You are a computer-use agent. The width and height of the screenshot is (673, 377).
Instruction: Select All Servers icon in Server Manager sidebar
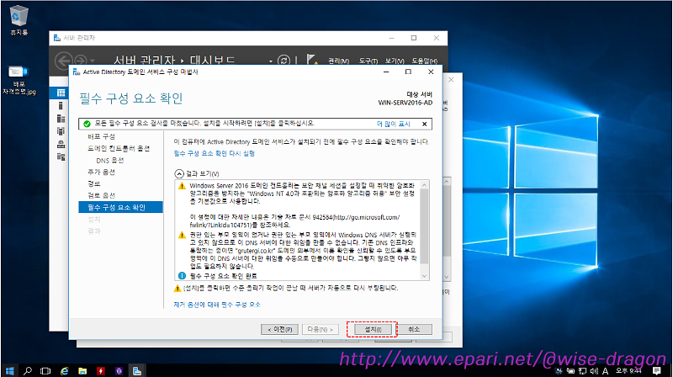61,119
